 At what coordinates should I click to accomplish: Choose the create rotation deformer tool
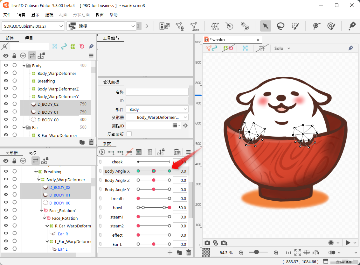click(x=229, y=26)
